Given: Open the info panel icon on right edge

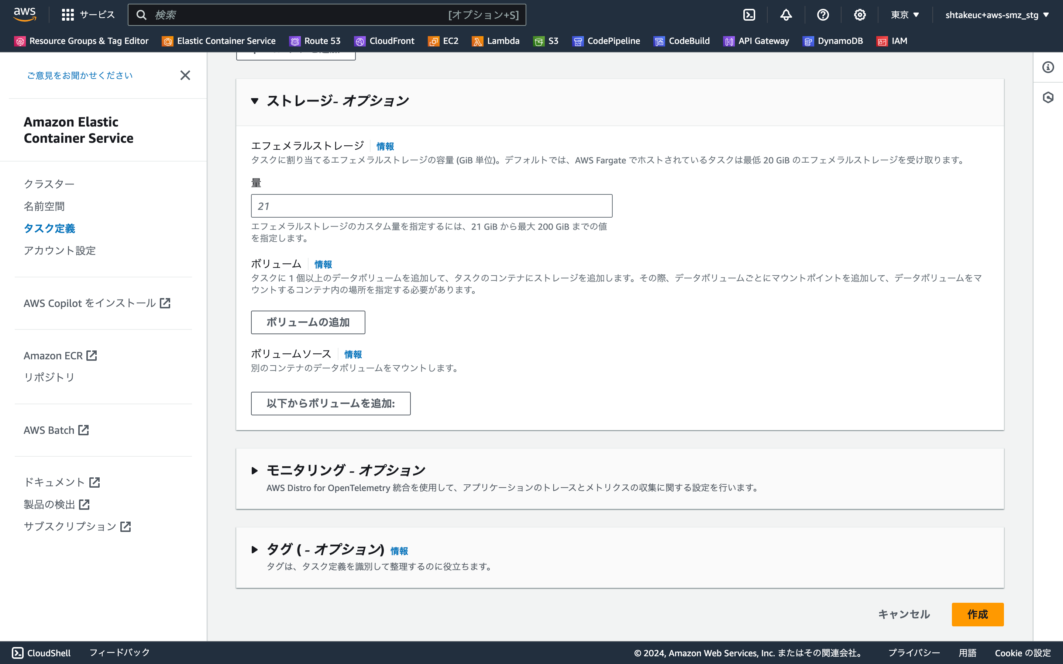Looking at the screenshot, I should coord(1048,67).
